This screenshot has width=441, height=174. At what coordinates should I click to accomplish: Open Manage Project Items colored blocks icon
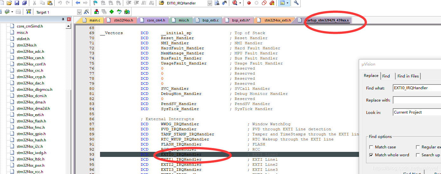96,12
